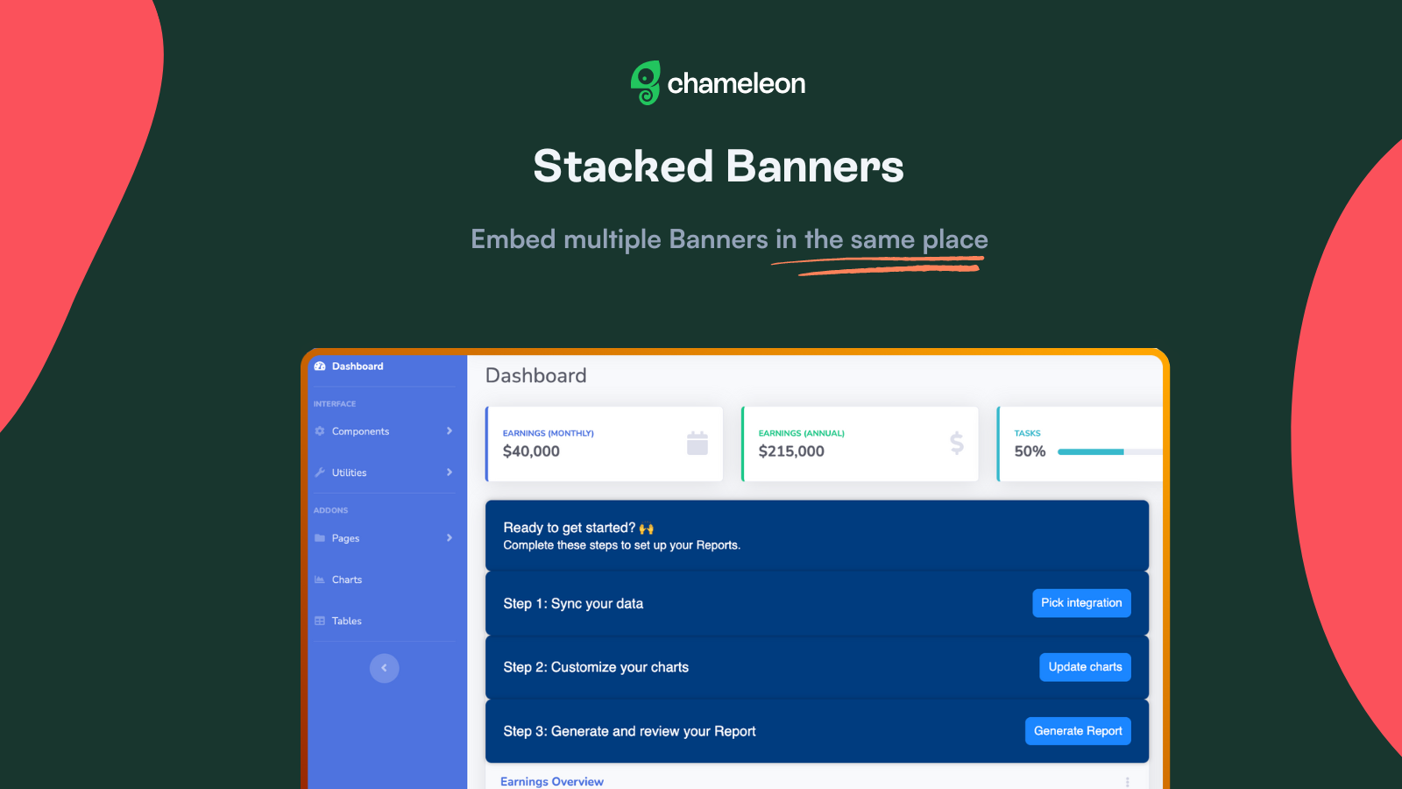Click the Dashboard page heading
This screenshot has width=1402, height=789.
(x=536, y=375)
